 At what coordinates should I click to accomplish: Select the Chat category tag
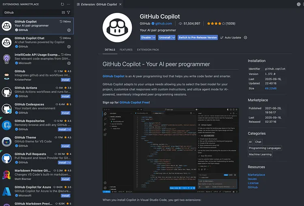[x=258, y=142]
